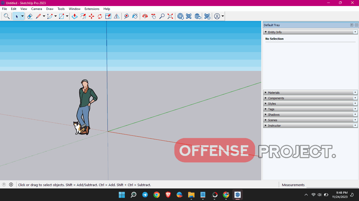Open the Arc tool dropdown arrow
359x201 pixels.
click(55, 16)
